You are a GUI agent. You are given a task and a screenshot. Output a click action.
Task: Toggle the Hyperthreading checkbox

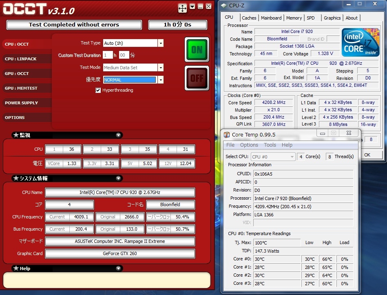click(x=98, y=90)
